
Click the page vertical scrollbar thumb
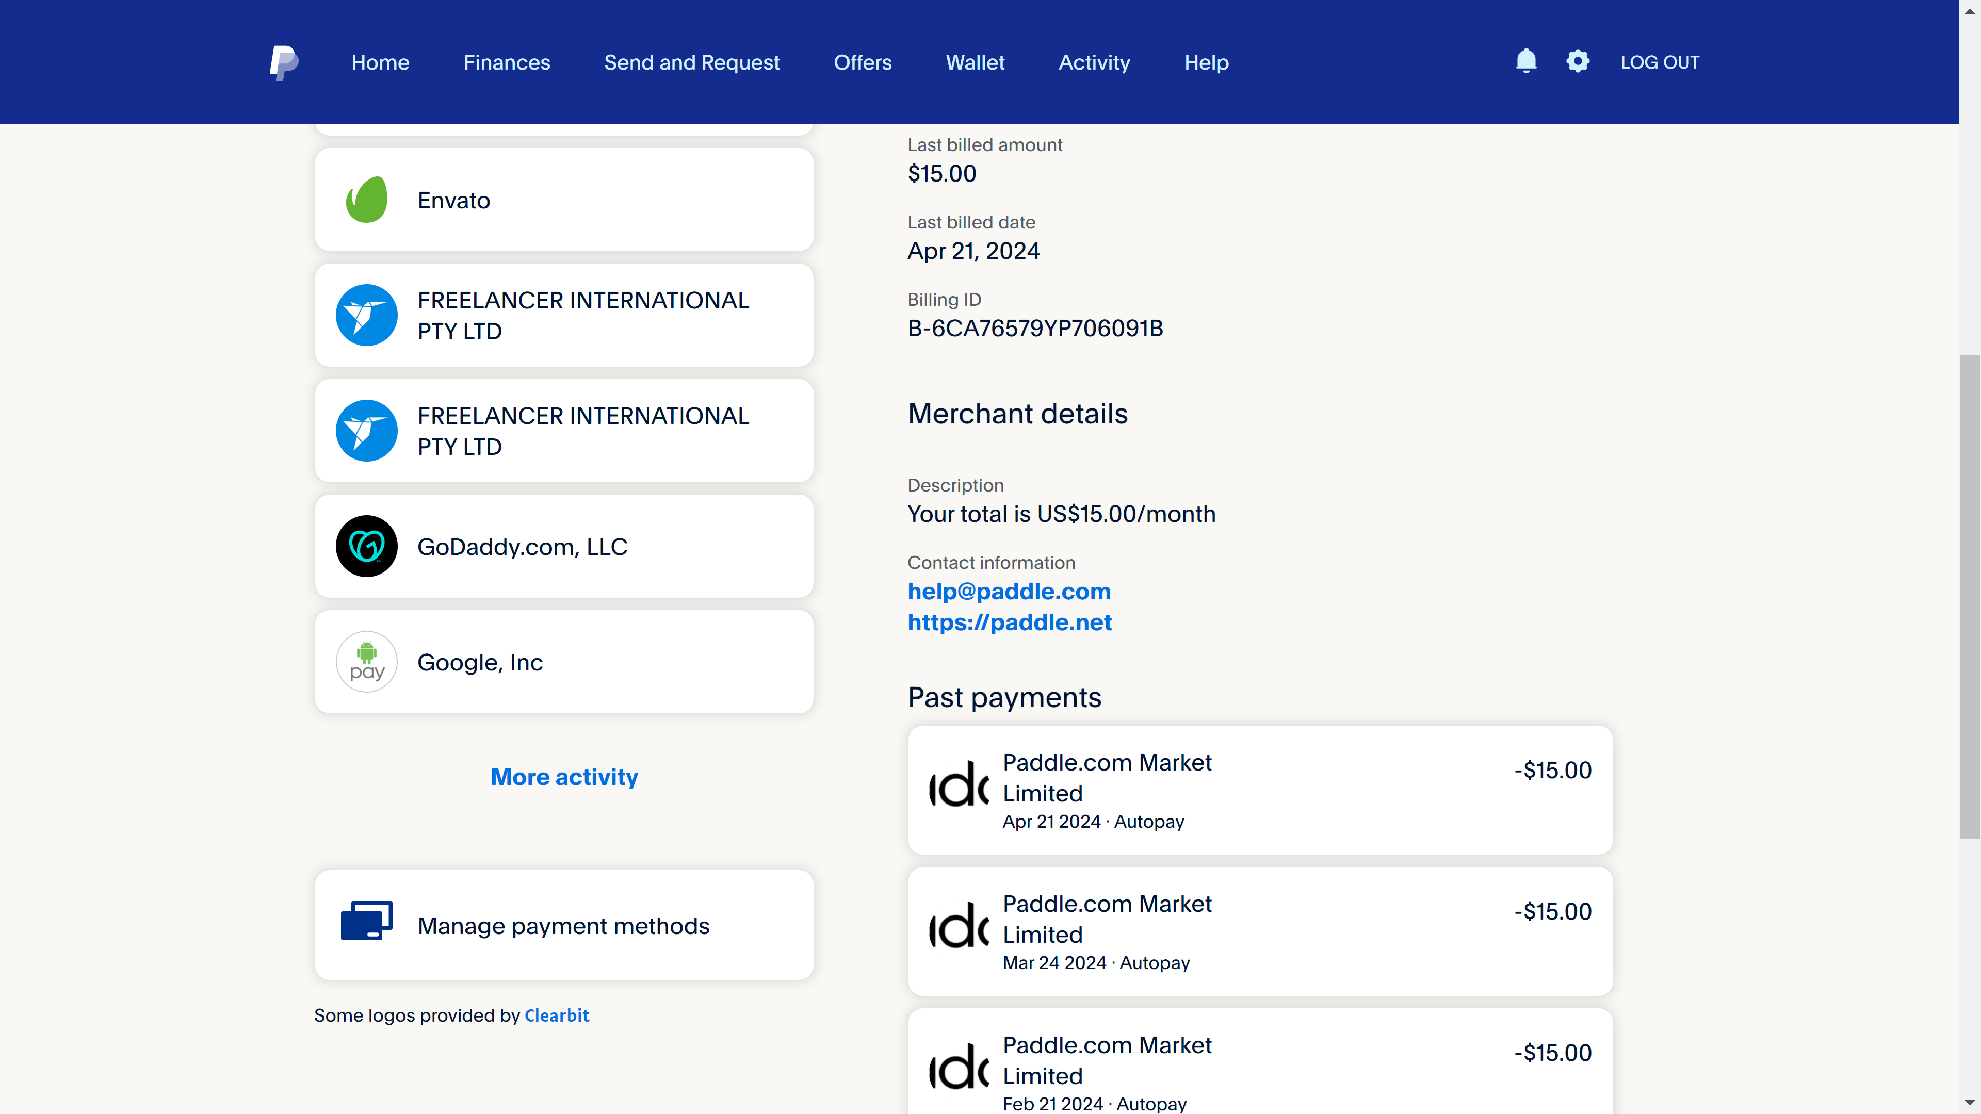[1970, 596]
